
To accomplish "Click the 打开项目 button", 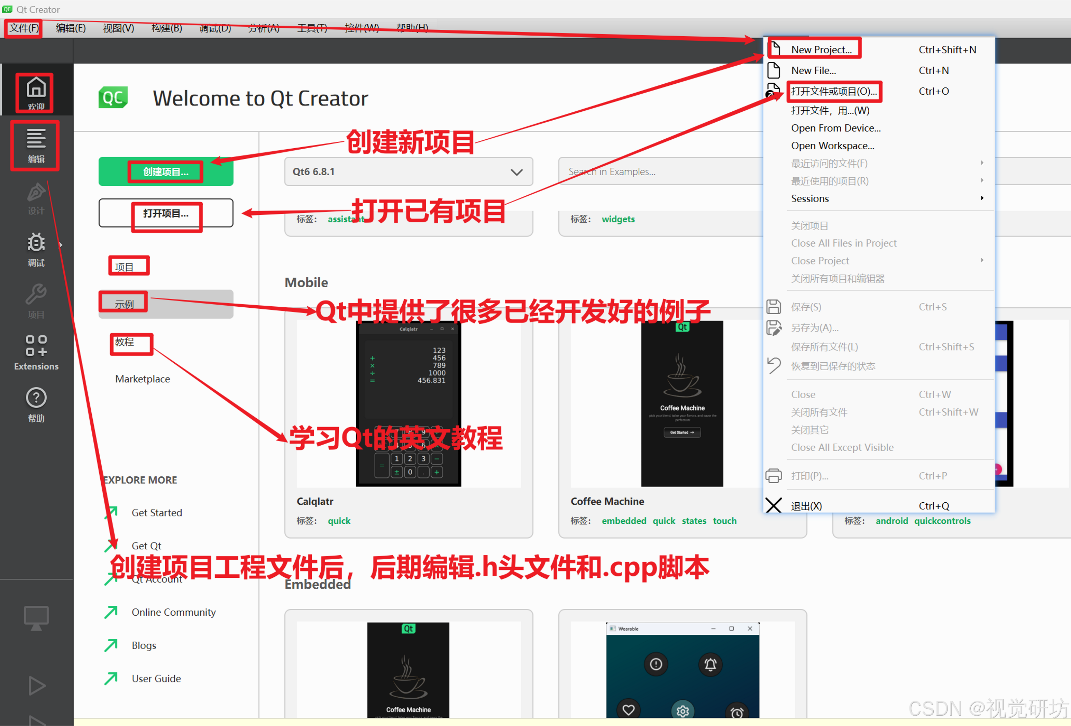I will 165,213.
